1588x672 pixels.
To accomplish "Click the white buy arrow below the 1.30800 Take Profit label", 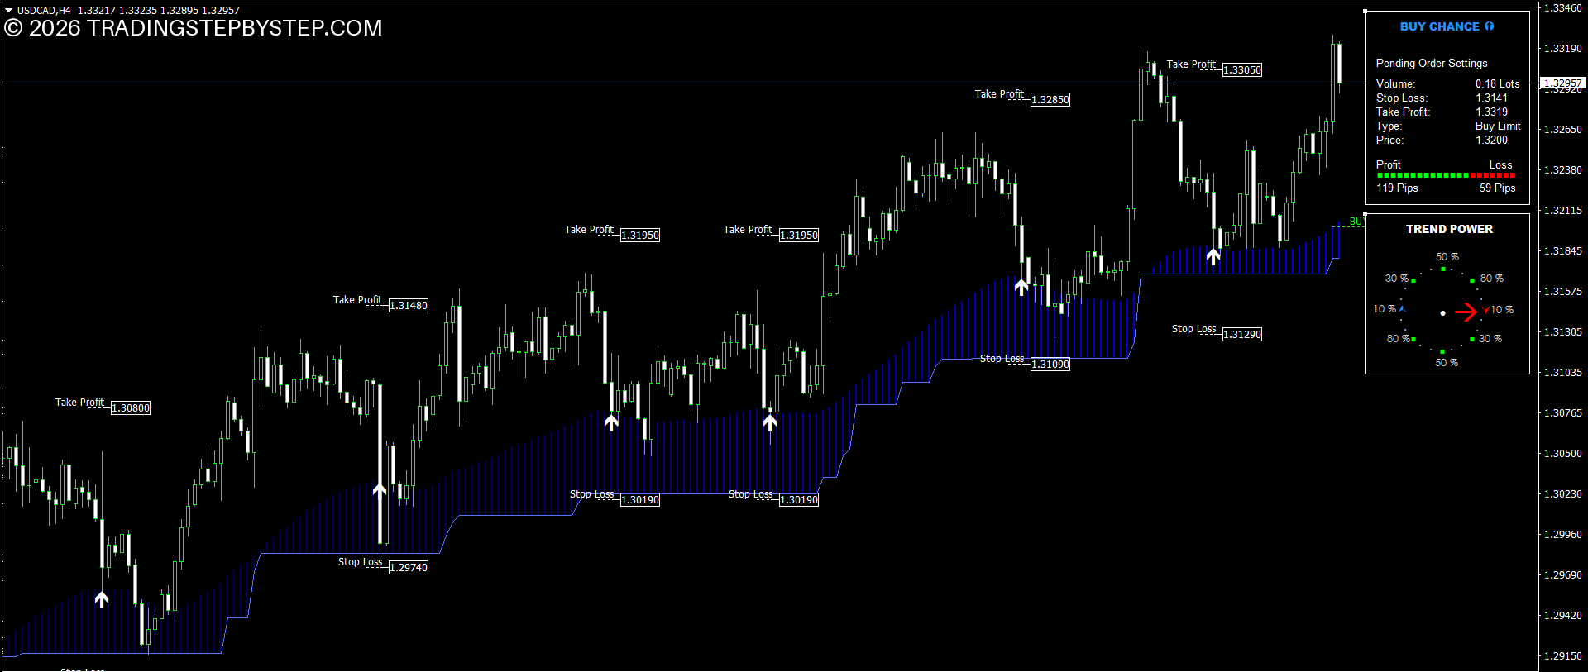I will click(x=102, y=599).
